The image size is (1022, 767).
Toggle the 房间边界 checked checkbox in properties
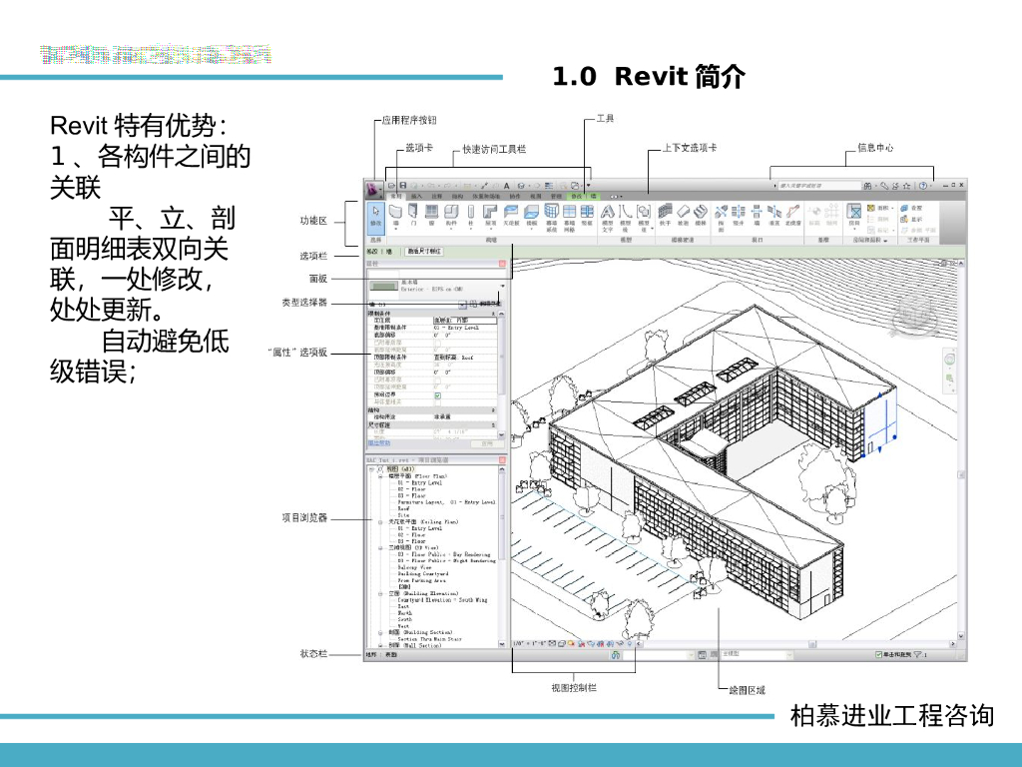[x=437, y=395]
